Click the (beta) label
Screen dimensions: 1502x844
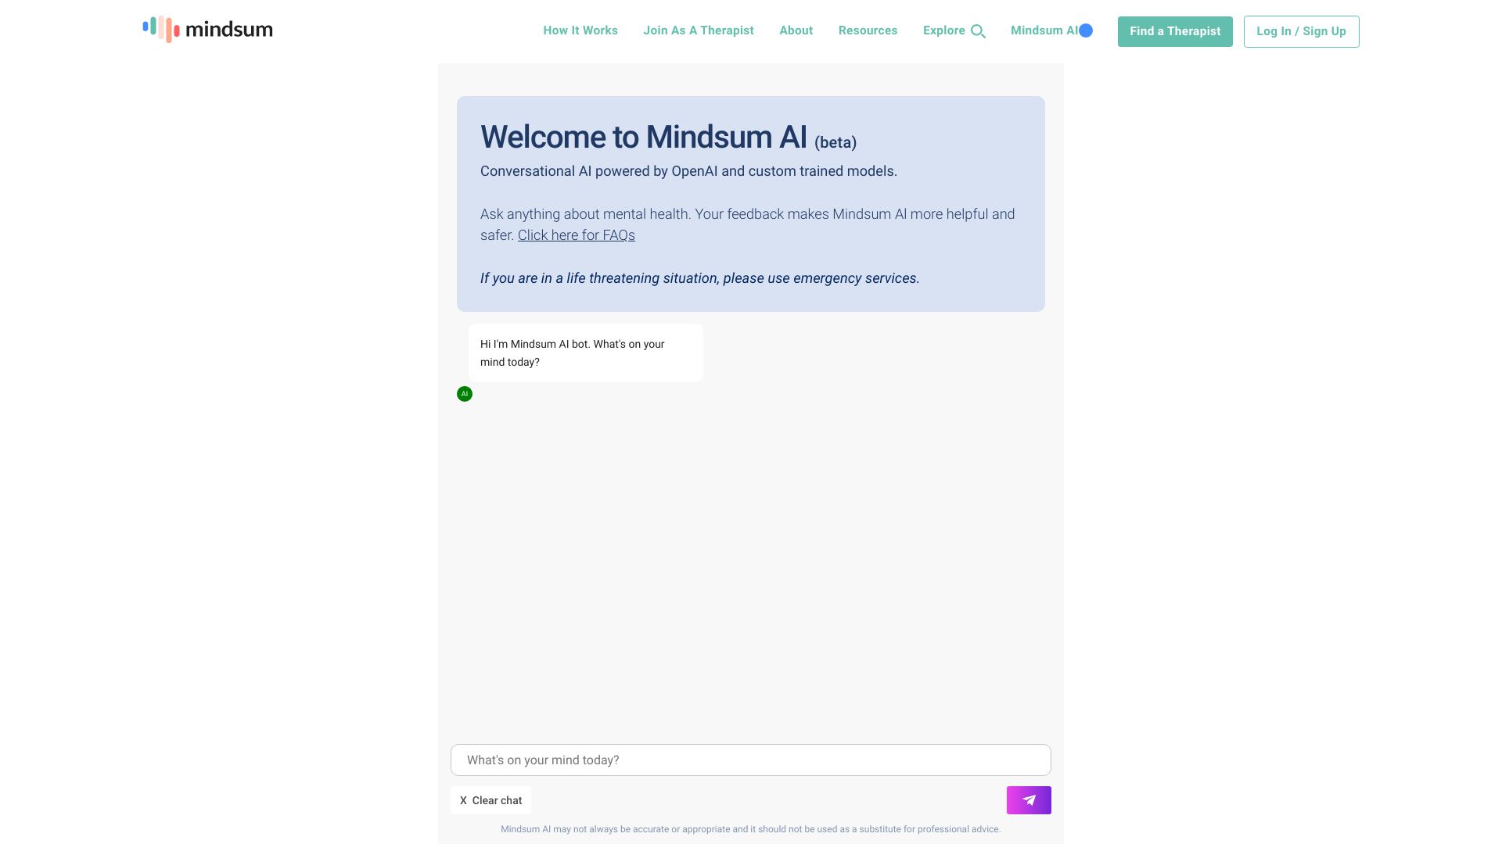point(835,142)
